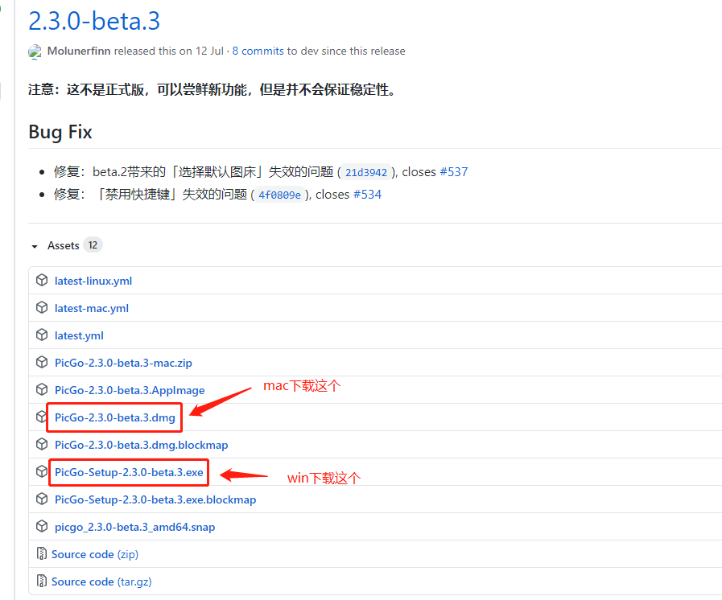Download PicGo-2.3.0-beta.3.dmg for Mac
722x600 pixels.
(x=114, y=417)
